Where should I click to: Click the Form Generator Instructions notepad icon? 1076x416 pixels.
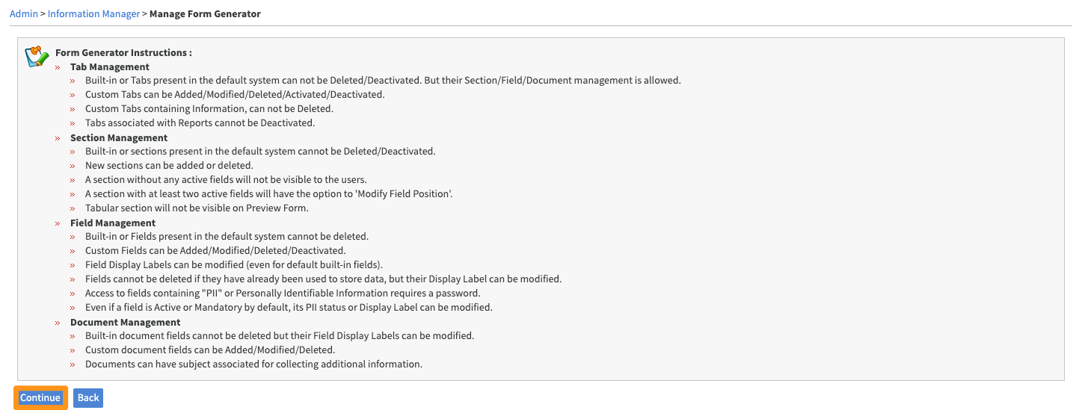(x=37, y=57)
